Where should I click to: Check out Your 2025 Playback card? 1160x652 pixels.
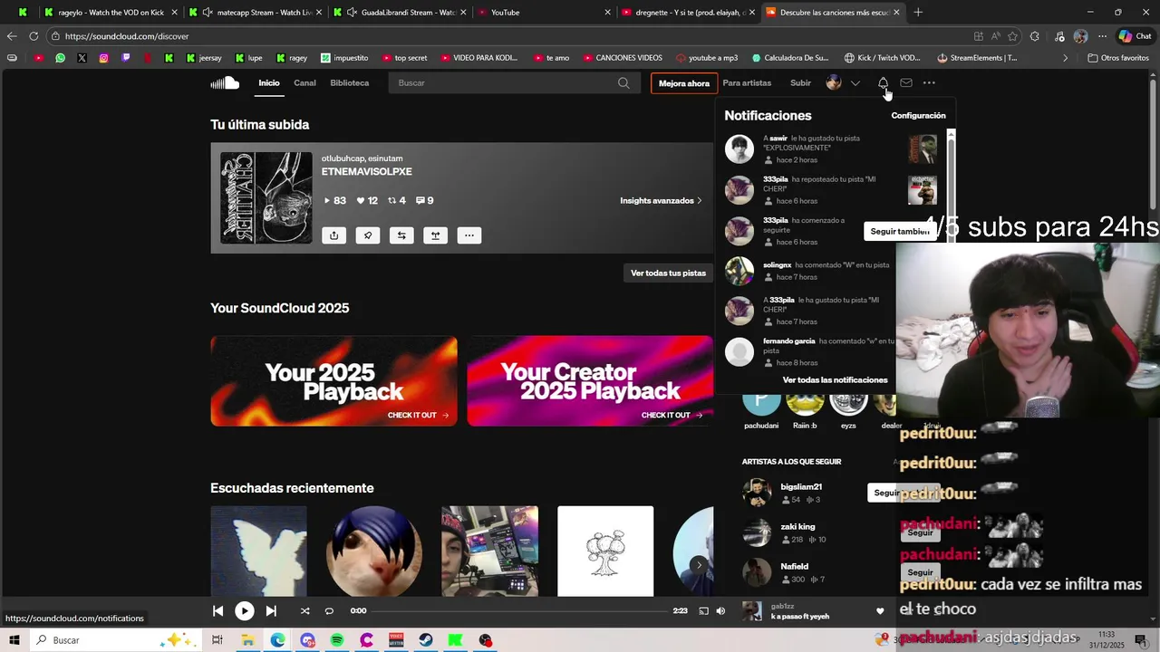[x=333, y=381]
